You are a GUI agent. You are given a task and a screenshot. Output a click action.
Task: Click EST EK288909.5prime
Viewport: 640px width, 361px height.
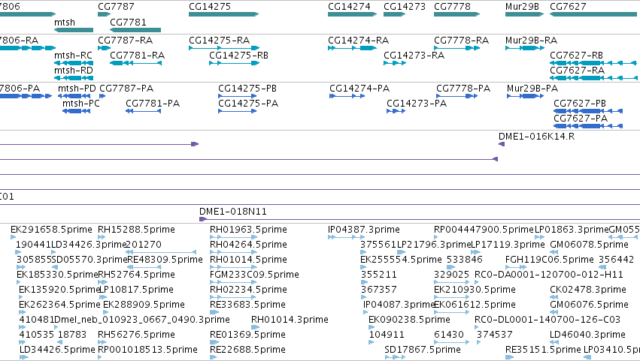(x=144, y=305)
